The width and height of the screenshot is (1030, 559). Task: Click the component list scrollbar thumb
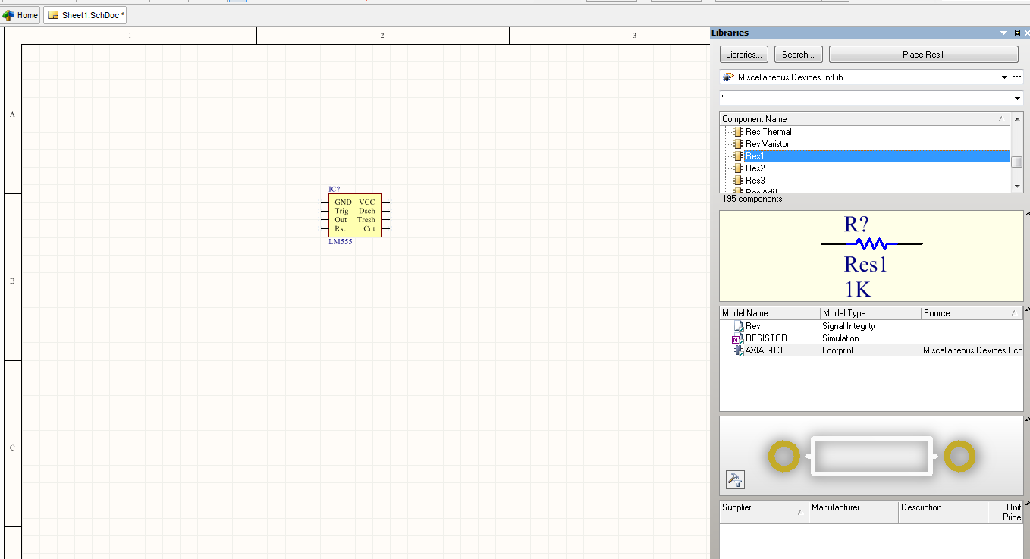coord(1017,162)
